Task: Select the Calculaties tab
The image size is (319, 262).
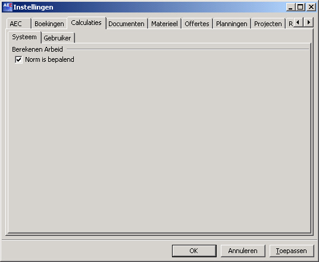Action: [x=86, y=23]
